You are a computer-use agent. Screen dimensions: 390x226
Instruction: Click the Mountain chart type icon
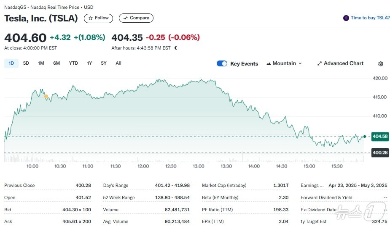269,64
